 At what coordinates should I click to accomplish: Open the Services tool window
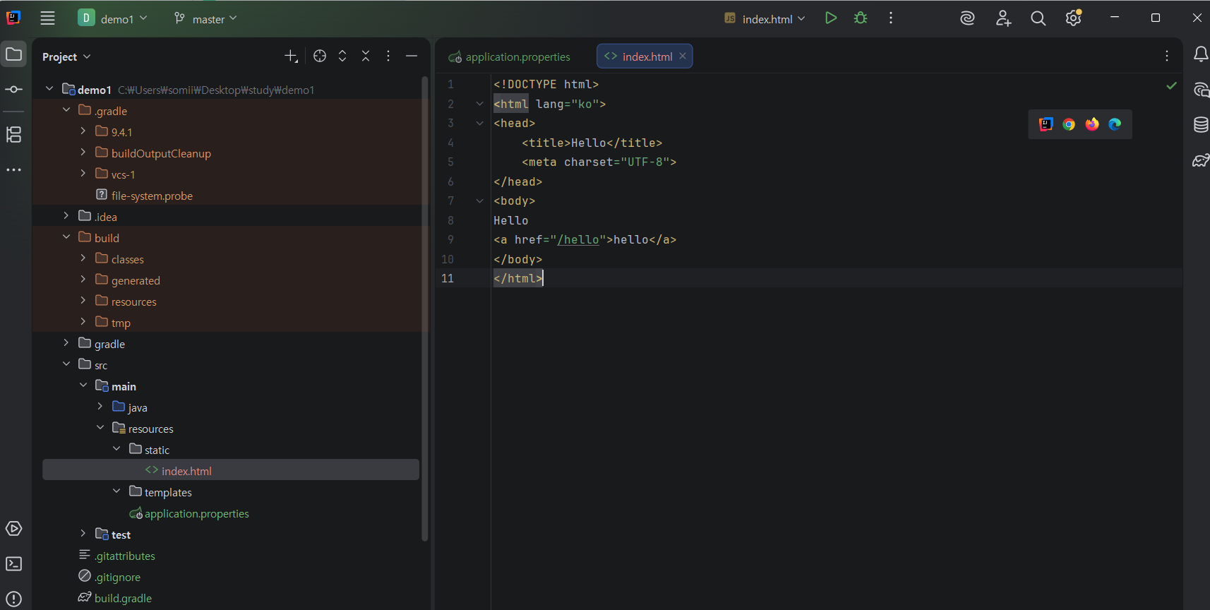pos(14,529)
